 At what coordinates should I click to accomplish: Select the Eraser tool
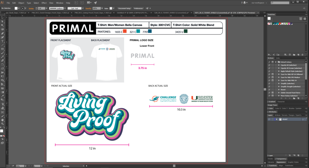[x=2, y=61]
